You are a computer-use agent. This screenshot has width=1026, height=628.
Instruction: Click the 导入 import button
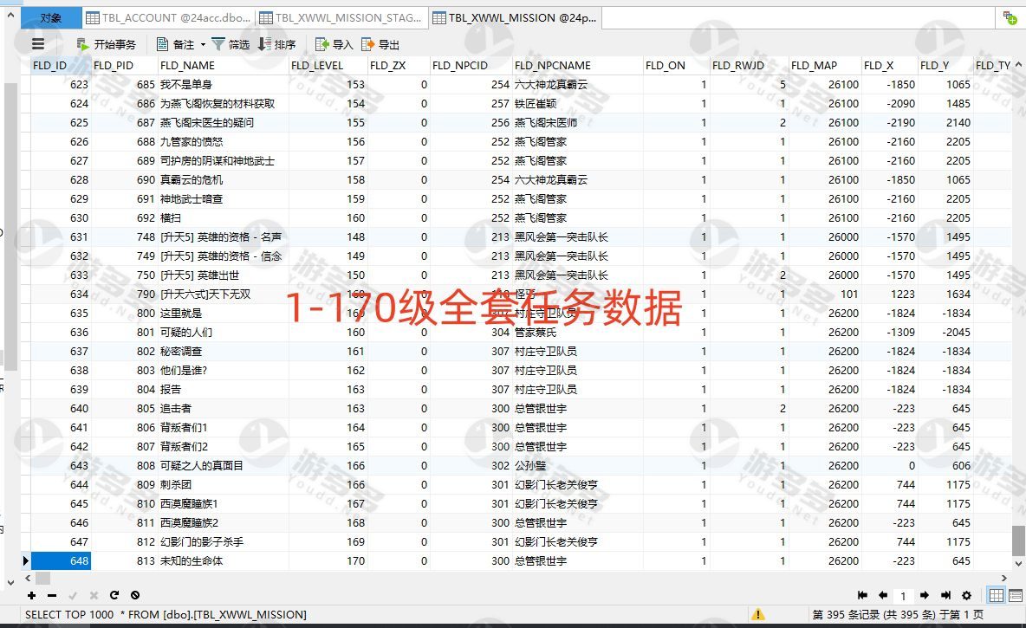[334, 44]
